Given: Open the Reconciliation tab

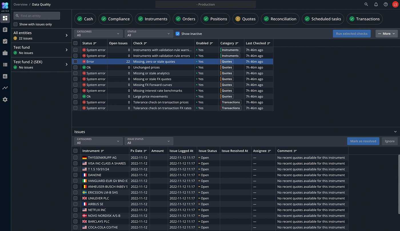Looking at the screenshot, I should coord(280,19).
